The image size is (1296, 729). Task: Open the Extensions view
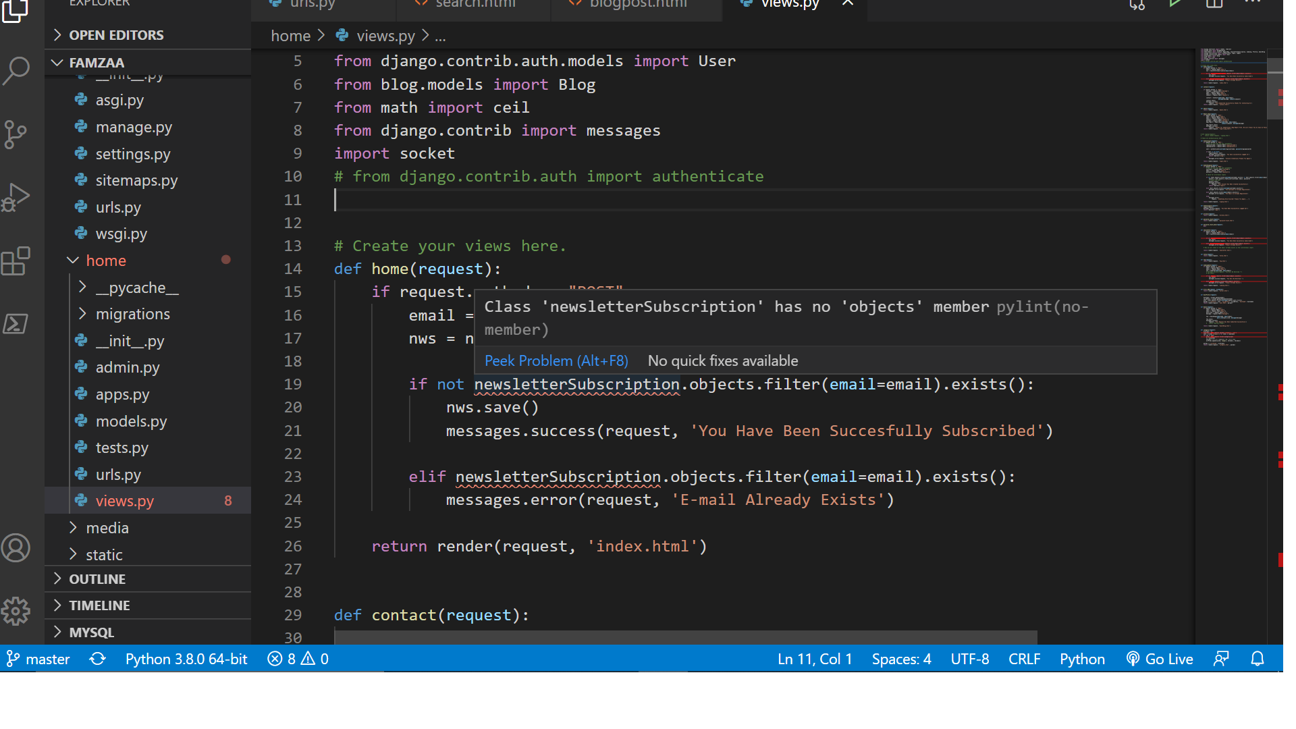point(16,261)
